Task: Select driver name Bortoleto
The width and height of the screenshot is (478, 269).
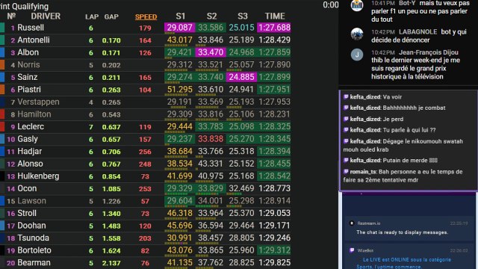Action: 34,250
